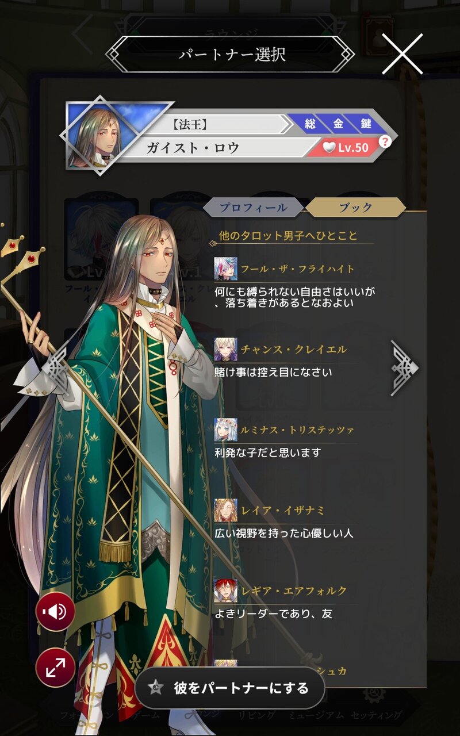The image size is (460, 736).
Task: Tap チャンス・クレイエル avatar icon
Action: pos(225,349)
